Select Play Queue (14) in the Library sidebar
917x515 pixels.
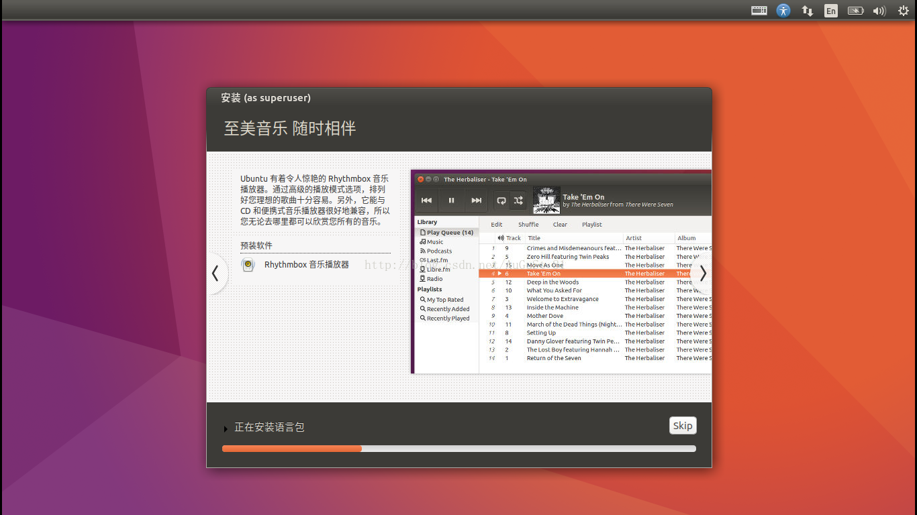446,233
